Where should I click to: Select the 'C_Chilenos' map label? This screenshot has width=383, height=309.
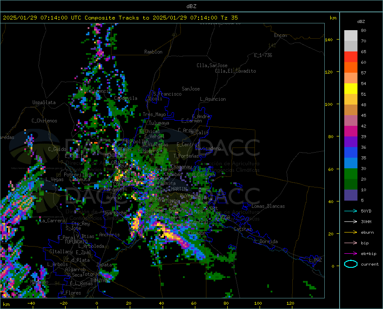(x=44, y=121)
